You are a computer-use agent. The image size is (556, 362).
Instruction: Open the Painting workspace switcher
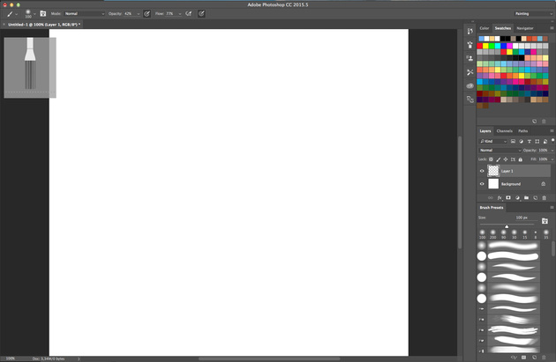click(534, 14)
